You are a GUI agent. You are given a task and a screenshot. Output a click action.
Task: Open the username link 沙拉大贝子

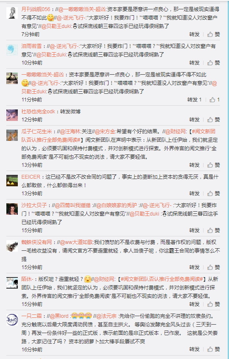[34, 205]
